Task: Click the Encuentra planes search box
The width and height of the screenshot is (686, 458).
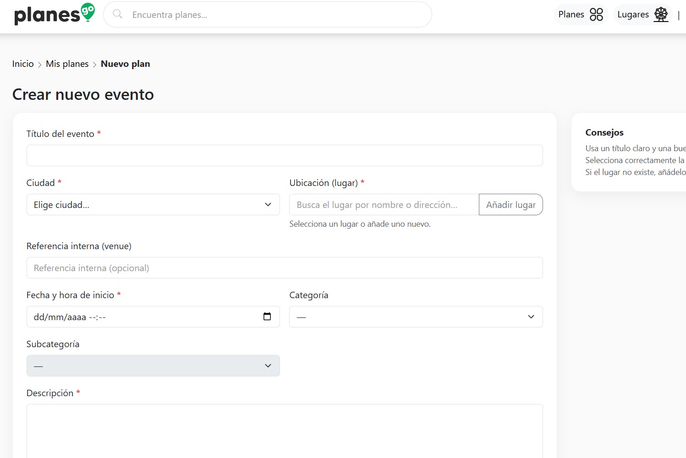Action: pyautogui.click(x=275, y=15)
